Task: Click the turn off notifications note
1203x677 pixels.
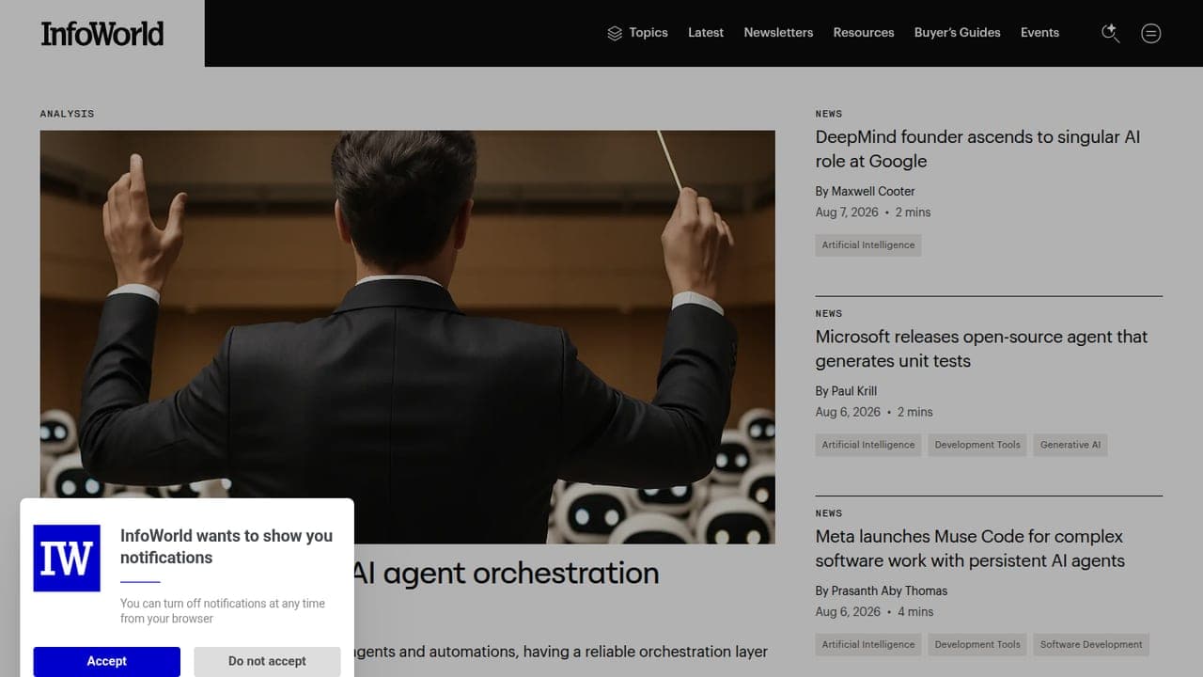Action: click(x=223, y=611)
